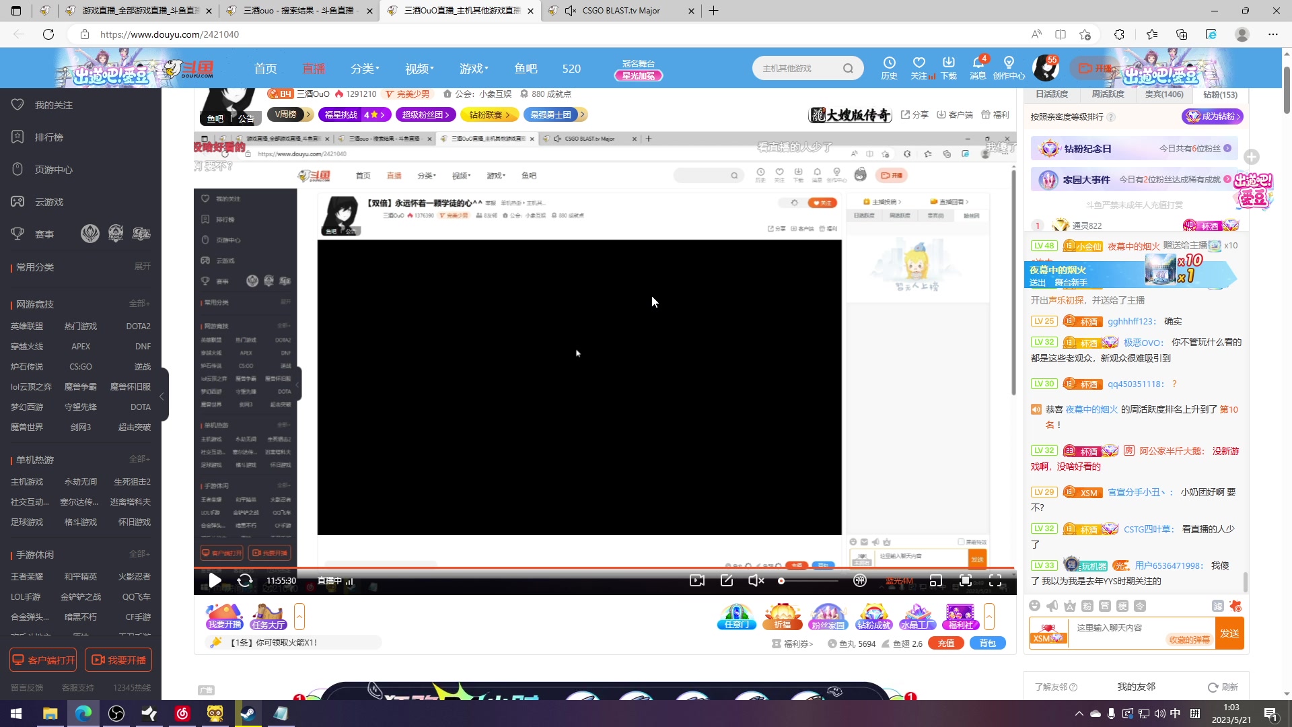Viewport: 1292px width, 727px height.
Task: Unmute the video player
Action: 755,580
